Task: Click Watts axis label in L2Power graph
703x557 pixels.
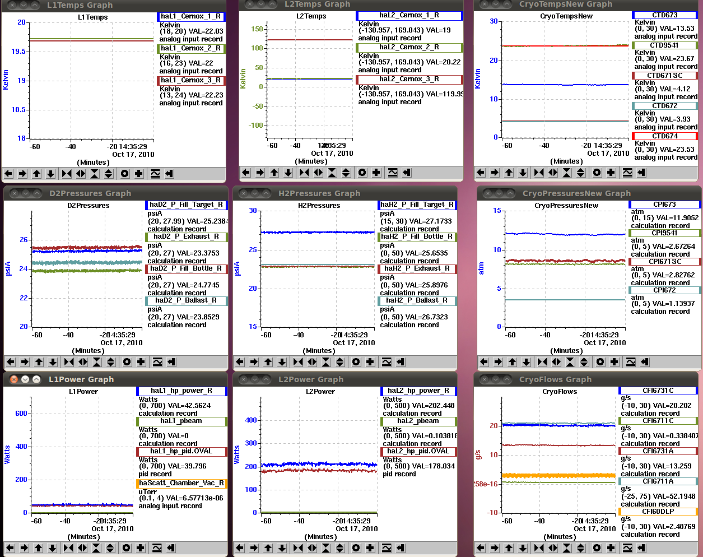Action: 236,454
